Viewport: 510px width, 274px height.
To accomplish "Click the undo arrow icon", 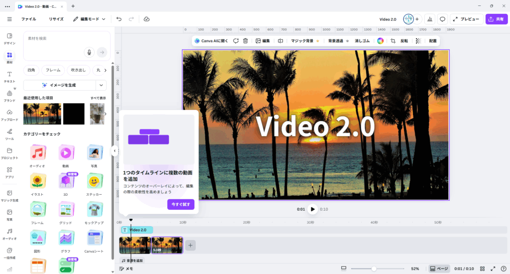I will [x=119, y=19].
